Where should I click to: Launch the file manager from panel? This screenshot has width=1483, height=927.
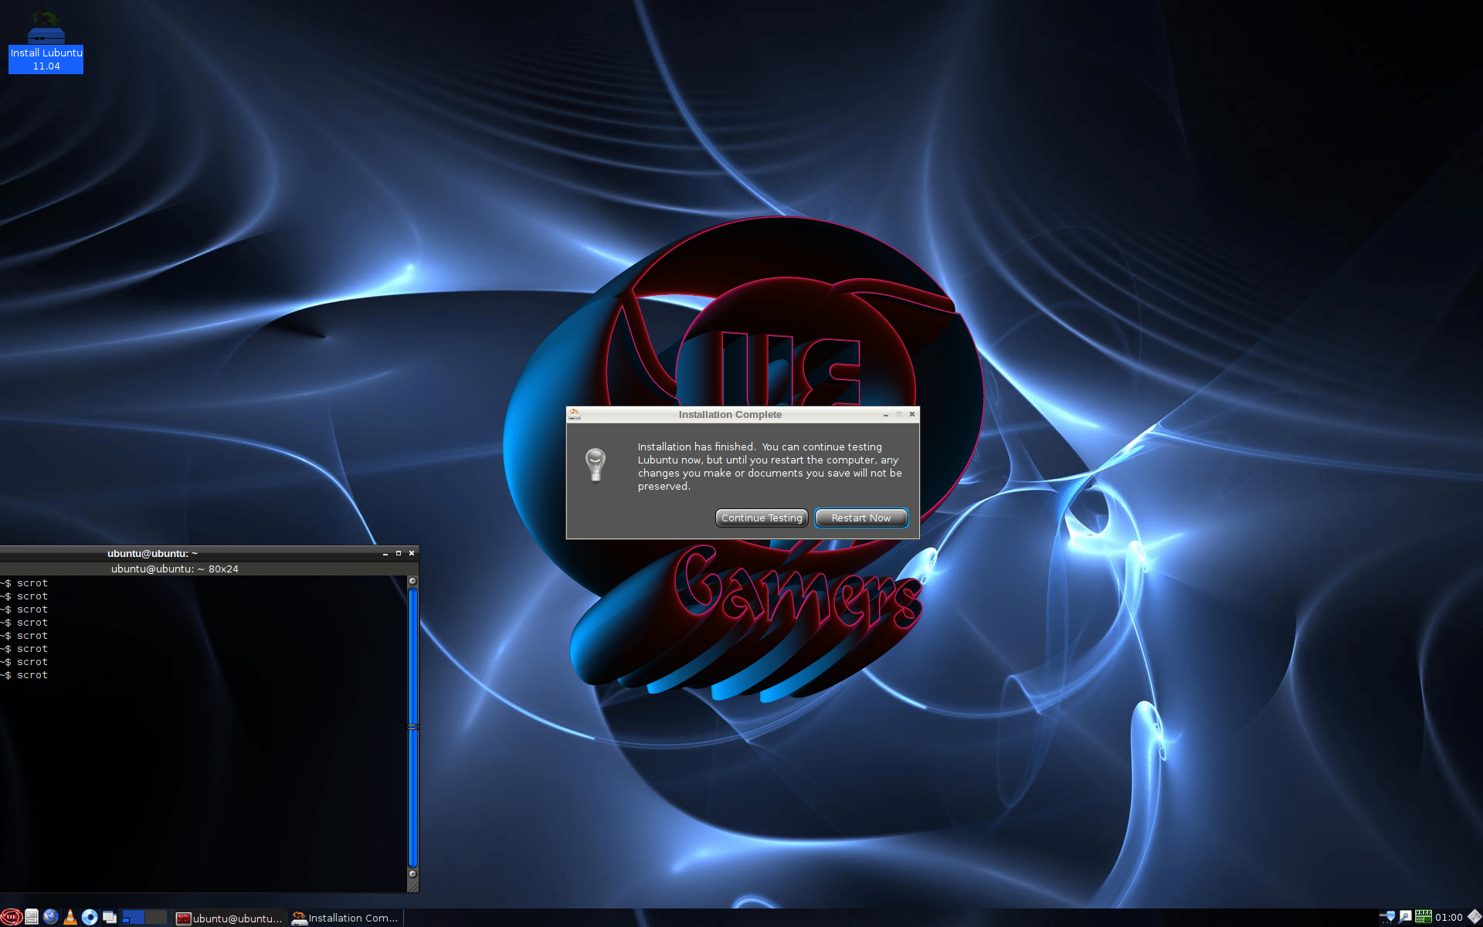point(31,917)
